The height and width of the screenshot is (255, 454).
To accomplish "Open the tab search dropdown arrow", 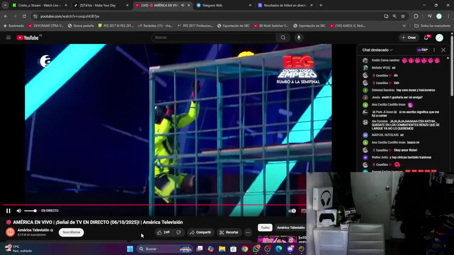I will pyautogui.click(x=5, y=5).
